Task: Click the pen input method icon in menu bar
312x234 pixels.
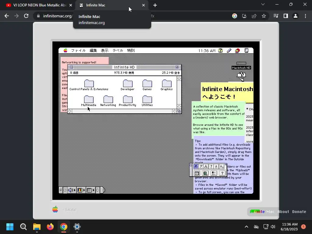Action: pyautogui.click(x=229, y=51)
